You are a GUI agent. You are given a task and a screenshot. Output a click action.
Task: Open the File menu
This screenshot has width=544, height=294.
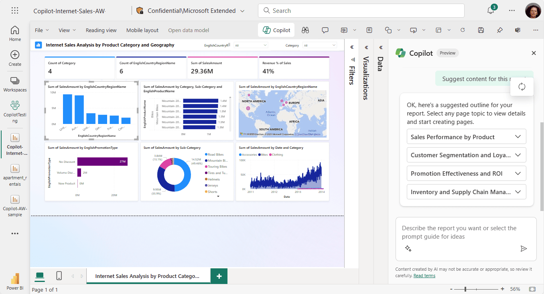tap(41, 30)
